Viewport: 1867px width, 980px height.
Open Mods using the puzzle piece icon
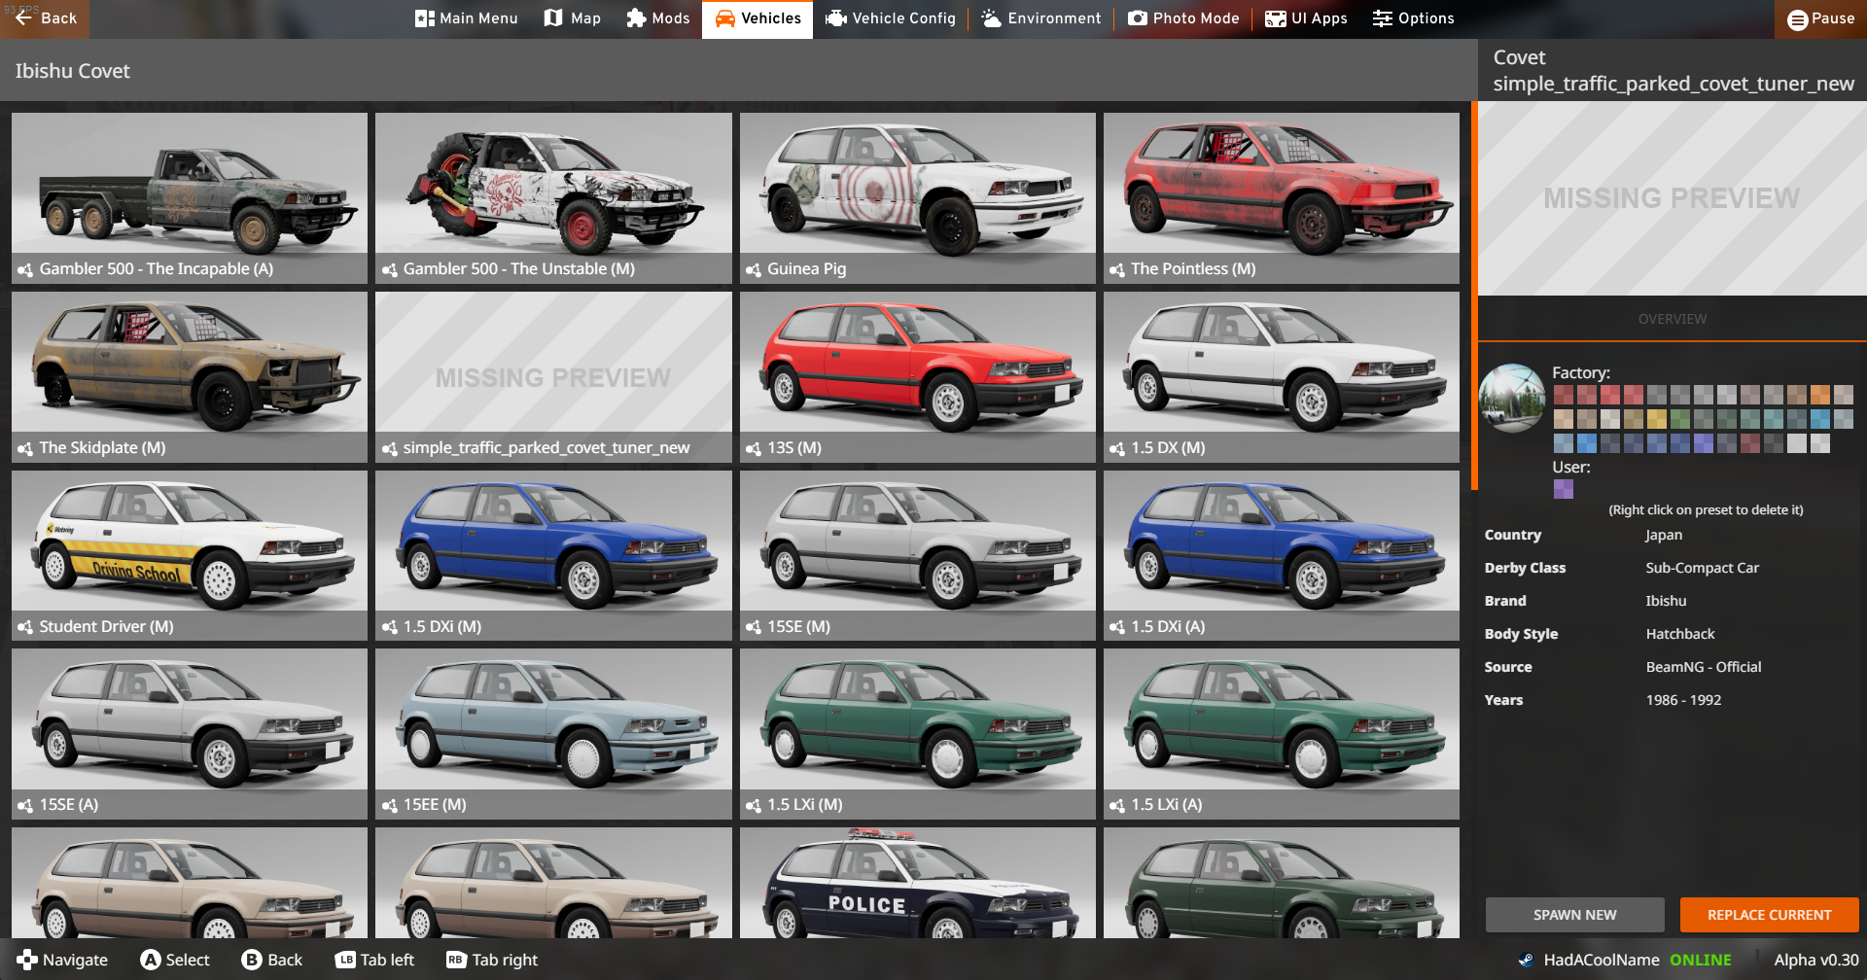click(x=636, y=18)
